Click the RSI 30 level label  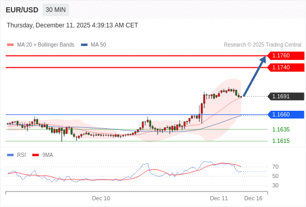pos(275,186)
